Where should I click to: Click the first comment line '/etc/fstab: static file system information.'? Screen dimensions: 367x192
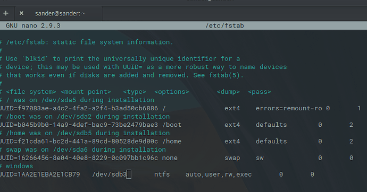coord(87,42)
